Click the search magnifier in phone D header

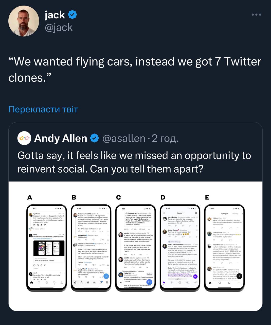point(196,213)
